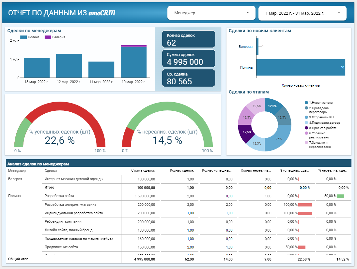Click the Сделки по менеджерам chart title
Viewport: 357px width, 269px height.
[x=34, y=31]
